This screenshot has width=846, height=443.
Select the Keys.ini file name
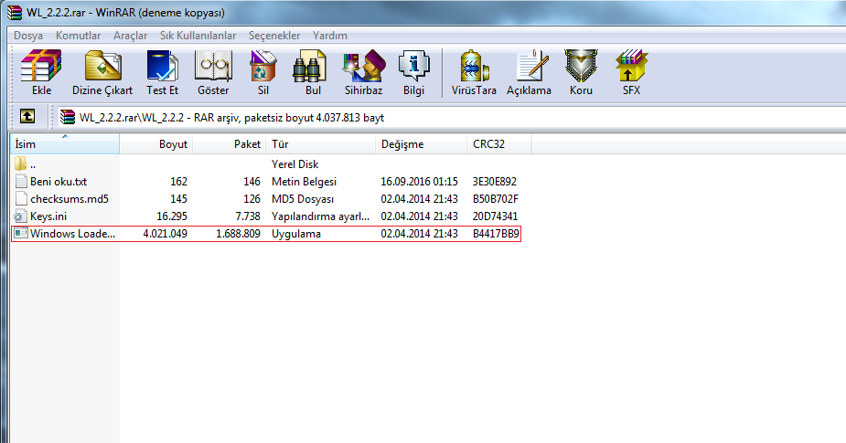(x=48, y=216)
